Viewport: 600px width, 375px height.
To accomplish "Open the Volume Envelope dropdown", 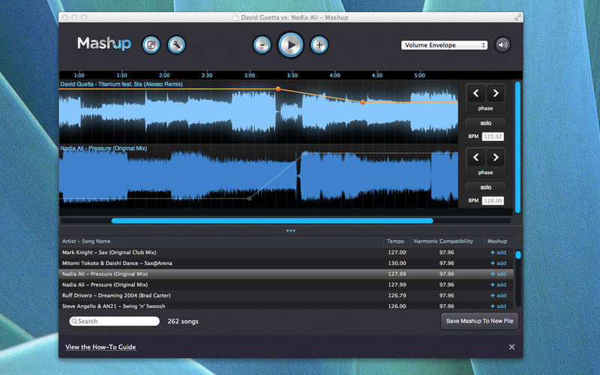I will coord(444,45).
